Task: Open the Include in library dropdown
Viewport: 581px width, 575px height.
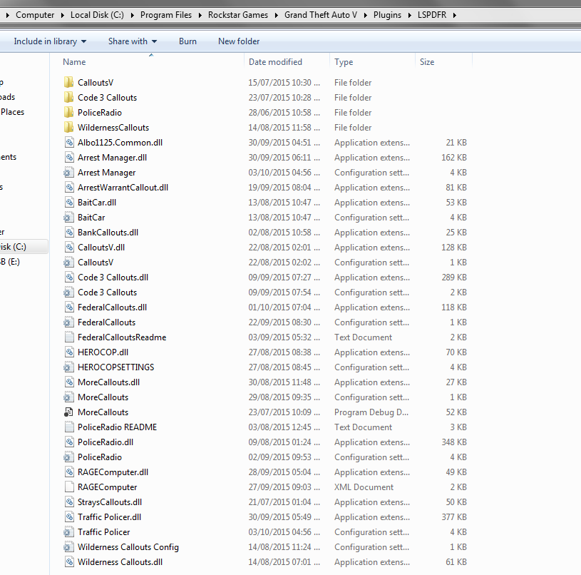Action: click(x=50, y=41)
